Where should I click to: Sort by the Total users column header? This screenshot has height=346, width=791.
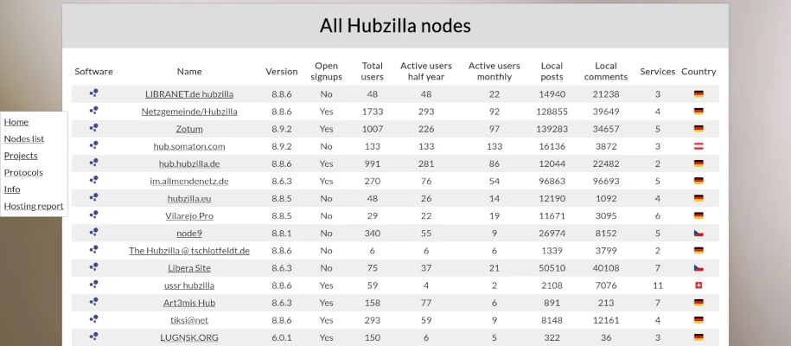[x=373, y=71]
